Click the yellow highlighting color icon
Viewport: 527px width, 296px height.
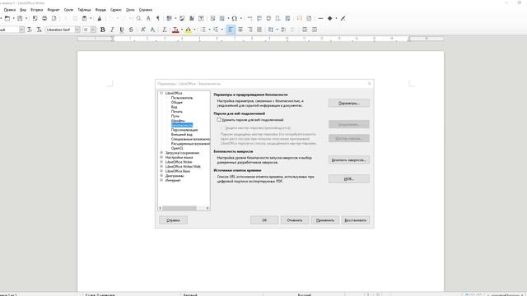(x=189, y=30)
